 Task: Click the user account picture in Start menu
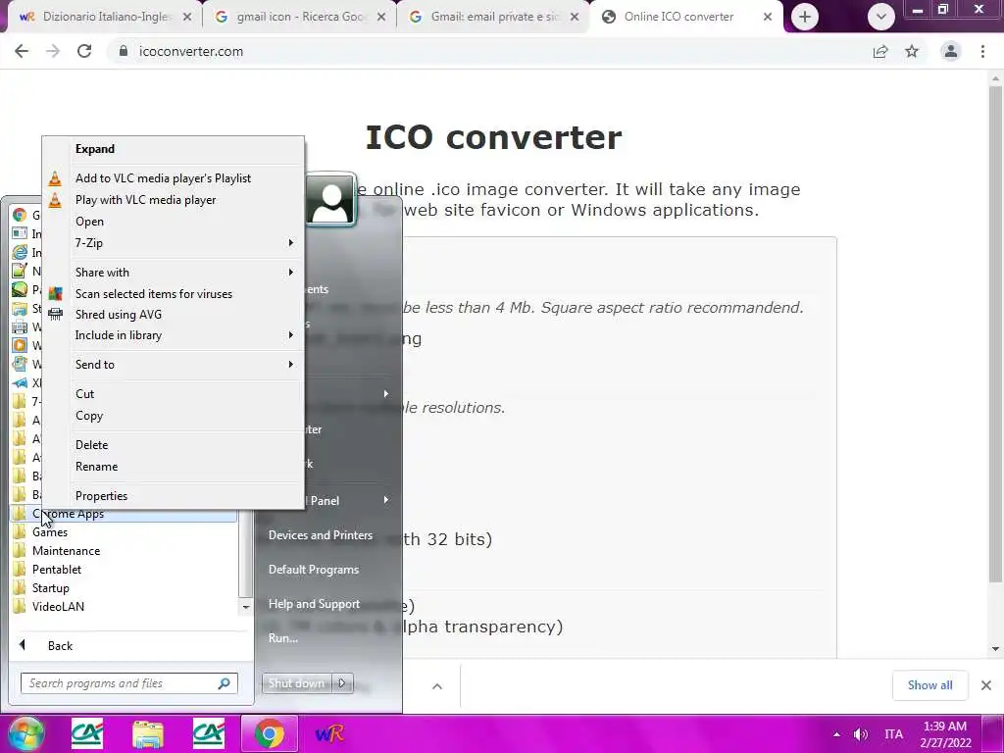[x=330, y=200]
